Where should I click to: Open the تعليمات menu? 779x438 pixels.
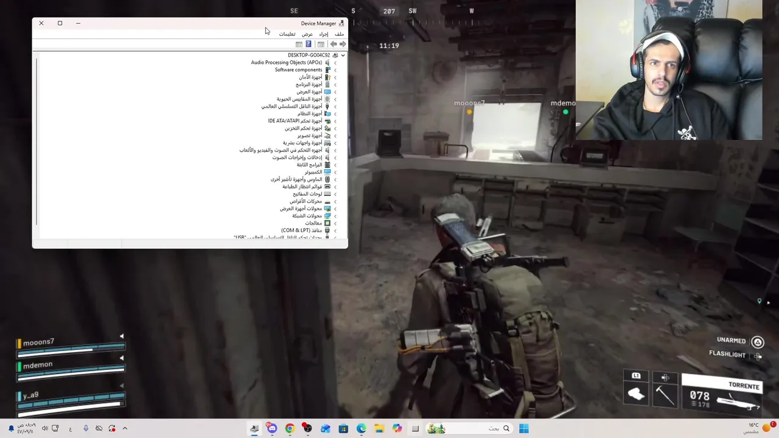coord(287,34)
